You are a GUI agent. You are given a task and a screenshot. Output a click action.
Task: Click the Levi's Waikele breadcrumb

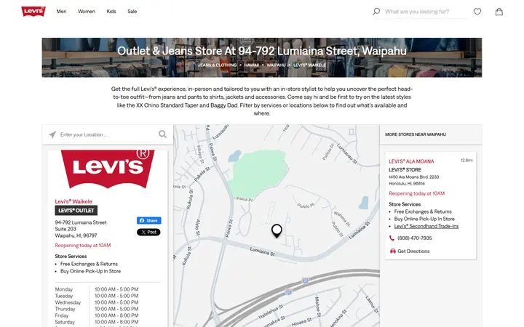(x=309, y=65)
